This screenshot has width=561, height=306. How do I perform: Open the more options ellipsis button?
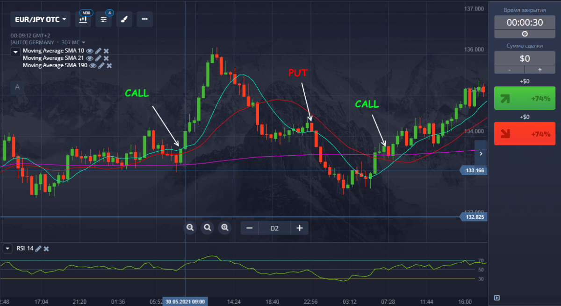coord(144,19)
